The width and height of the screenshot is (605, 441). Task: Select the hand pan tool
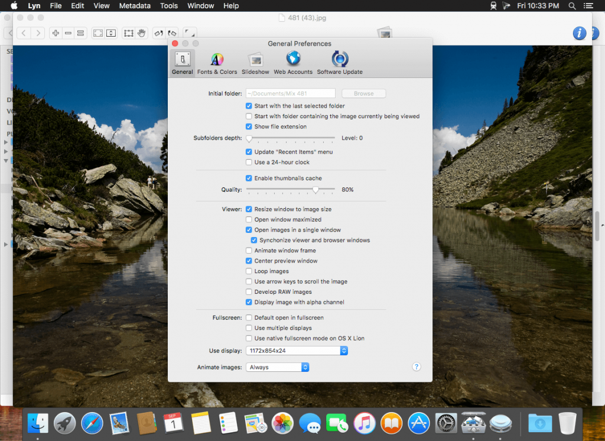click(x=142, y=33)
